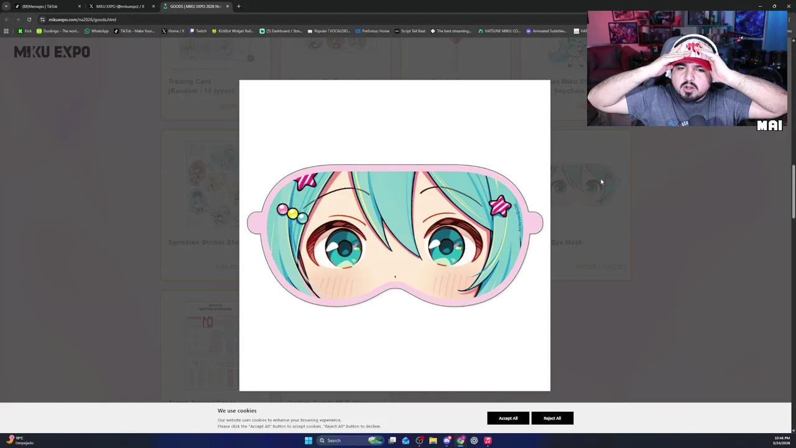Open File Explorer from the taskbar

point(433,441)
